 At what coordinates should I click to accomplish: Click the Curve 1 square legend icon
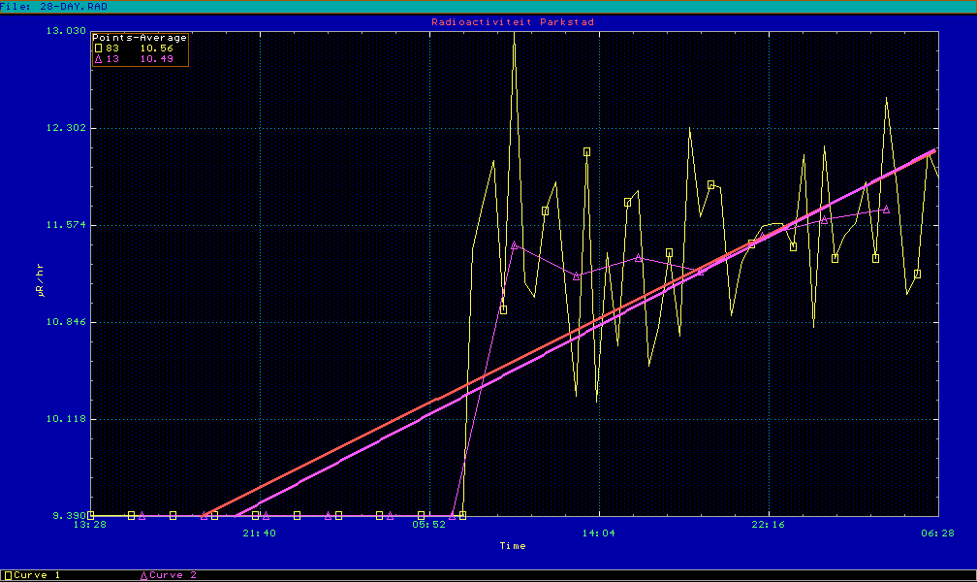click(x=9, y=575)
